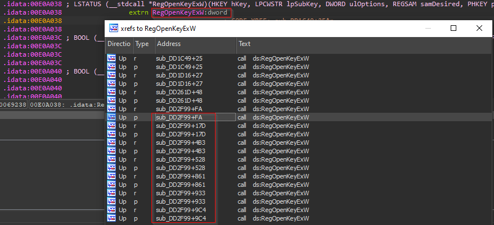Minimize the xrefs to RegOpenKeyExW window

[x=428, y=28]
